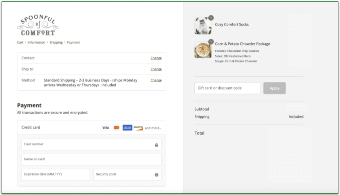The height and width of the screenshot is (195, 340).
Task: Open the Cozy Comfort Socks thumbnail
Action: [203, 26]
